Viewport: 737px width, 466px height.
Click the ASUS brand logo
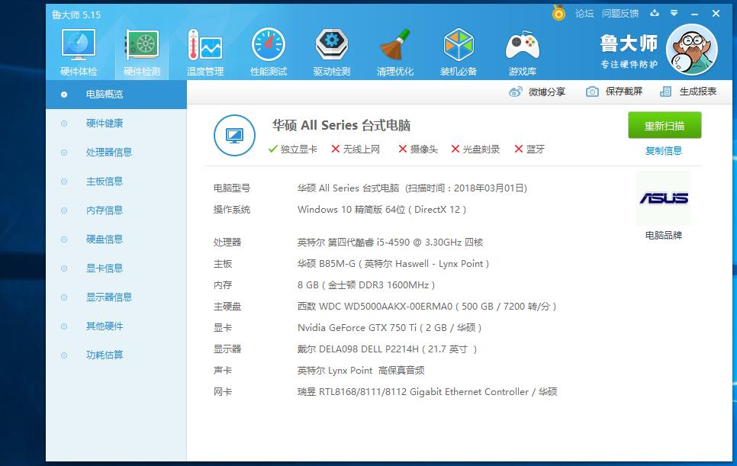[x=663, y=198]
